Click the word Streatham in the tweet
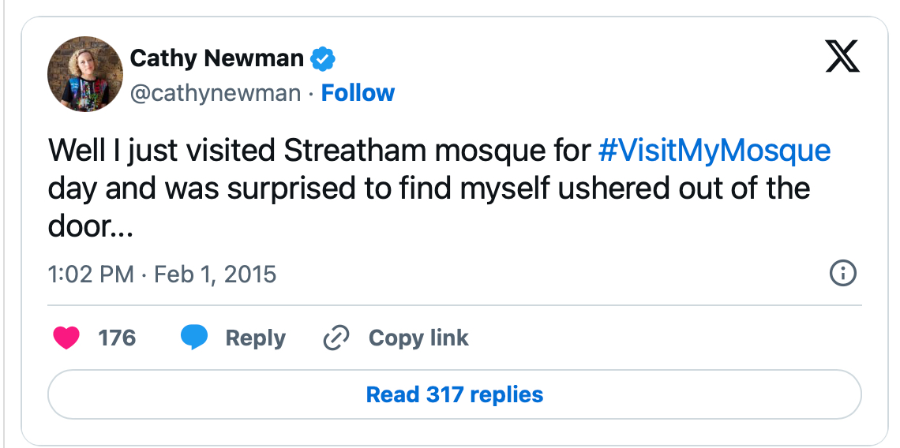This screenshot has height=448, width=900. coord(351,150)
